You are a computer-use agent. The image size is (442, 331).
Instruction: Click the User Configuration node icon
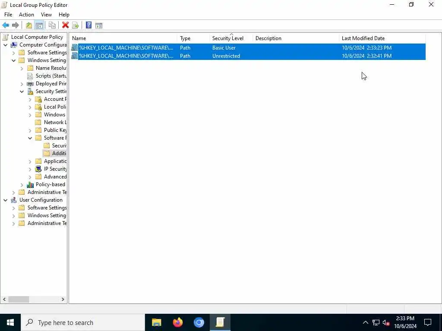point(14,200)
